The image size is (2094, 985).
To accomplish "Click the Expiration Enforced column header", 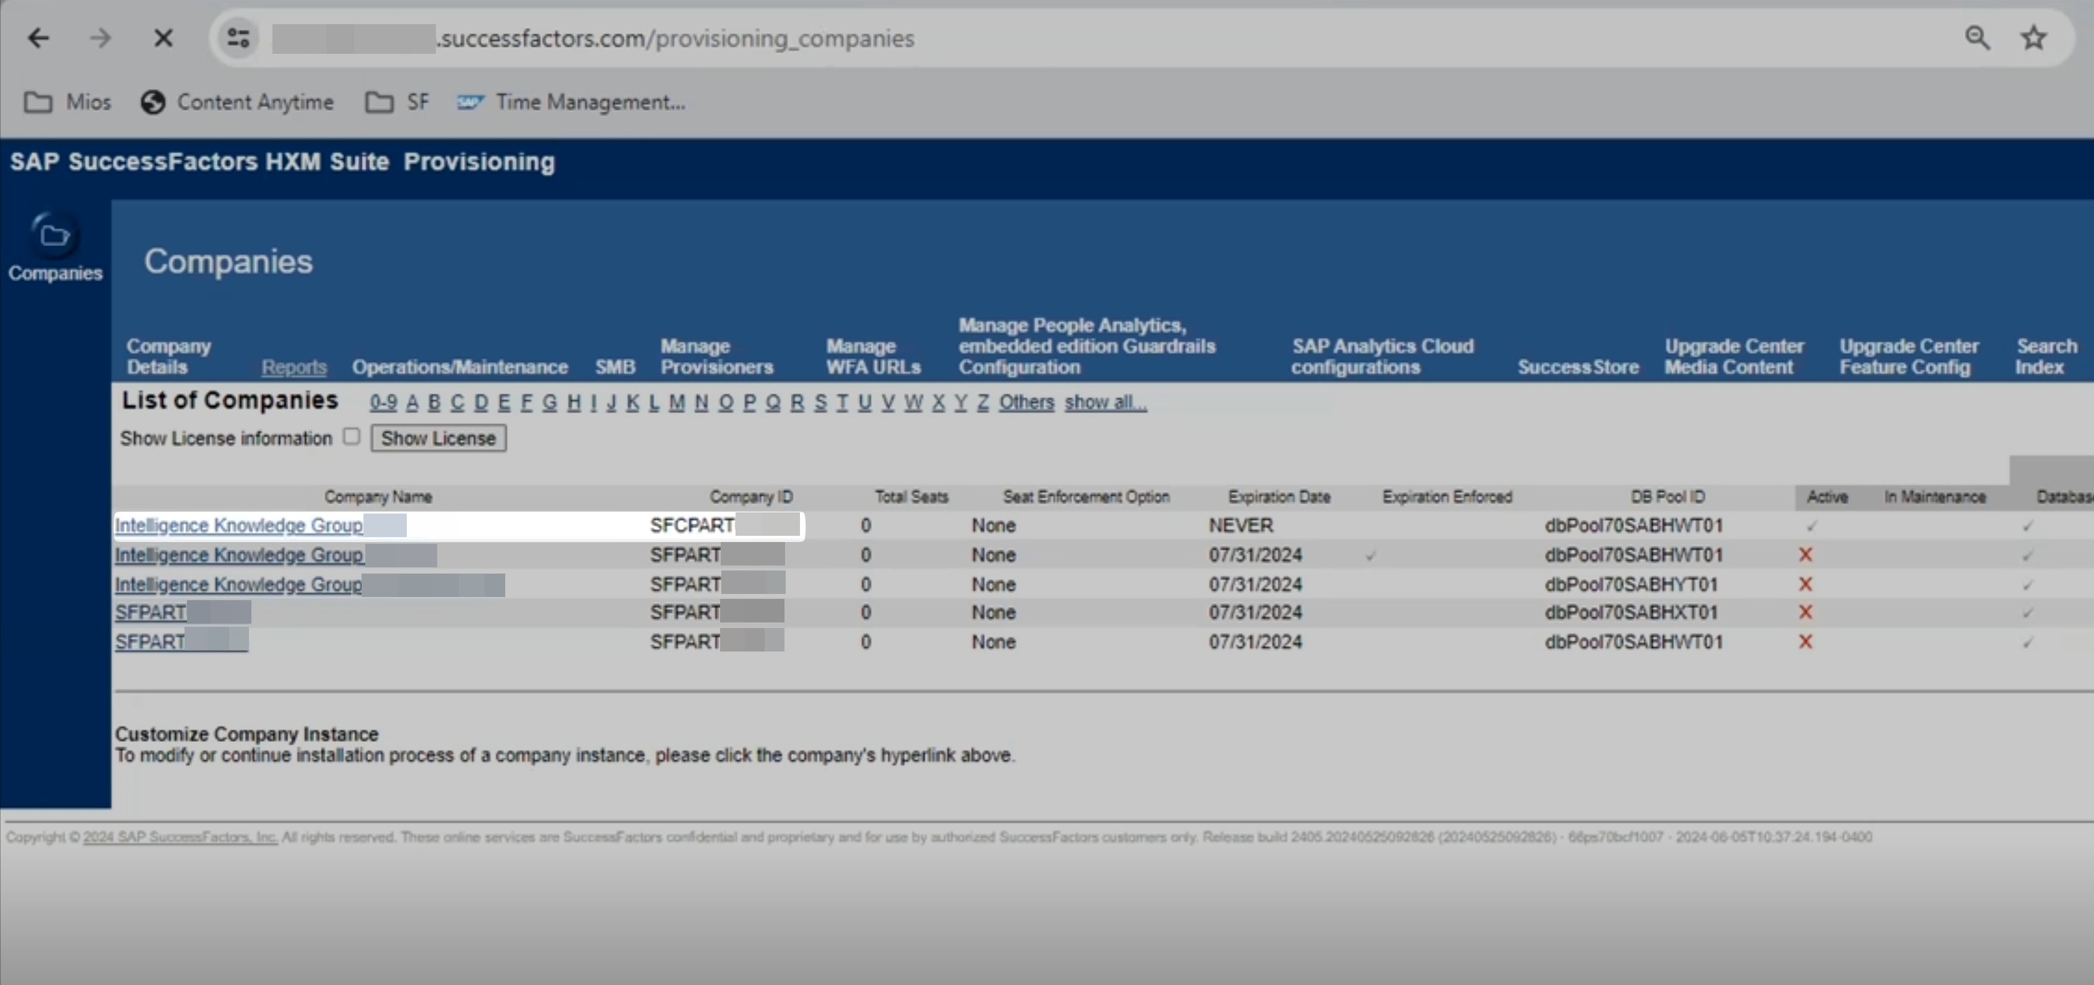I will tap(1447, 497).
